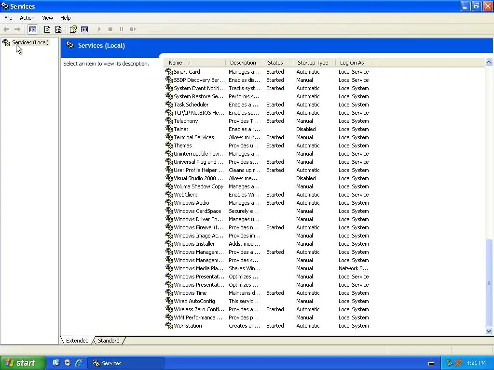This screenshot has width=494, height=370.
Task: Click the scrollbar down arrow
Action: [489, 331]
